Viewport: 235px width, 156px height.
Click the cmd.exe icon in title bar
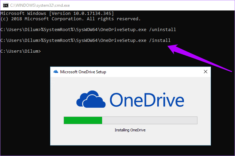[x=6, y=5]
